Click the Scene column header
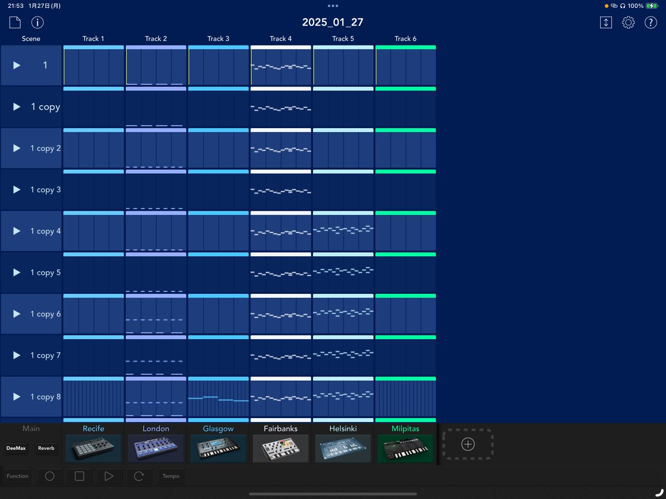 [31, 39]
